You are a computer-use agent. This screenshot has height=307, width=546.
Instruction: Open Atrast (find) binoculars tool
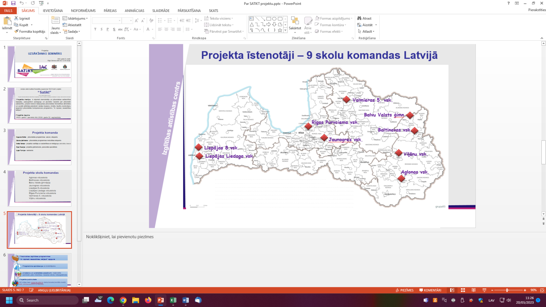(364, 18)
